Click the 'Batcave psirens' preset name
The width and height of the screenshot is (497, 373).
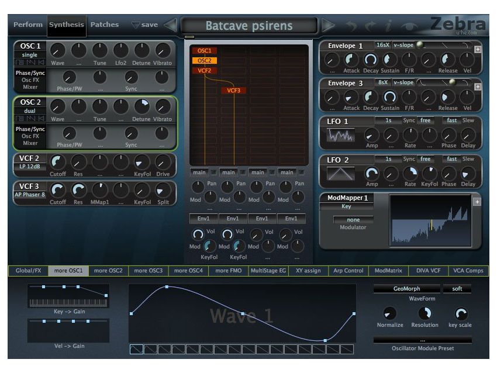(x=249, y=26)
